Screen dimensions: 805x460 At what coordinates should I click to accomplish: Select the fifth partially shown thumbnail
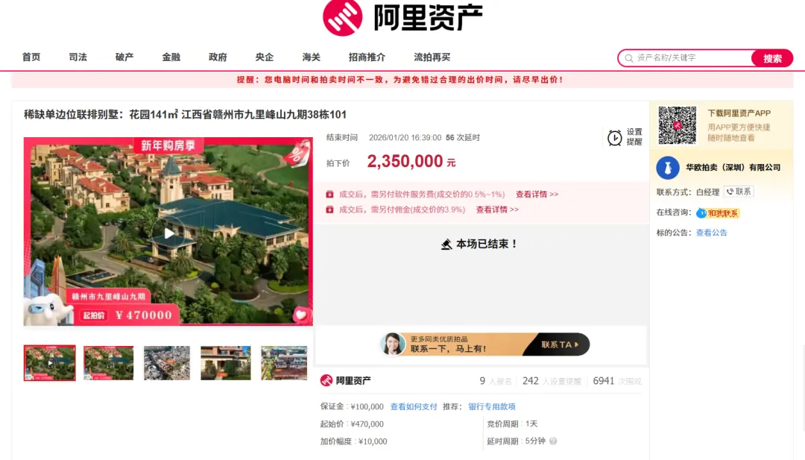pyautogui.click(x=284, y=363)
